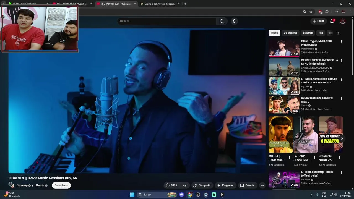Select the Todos filter chip

[x=274, y=33]
